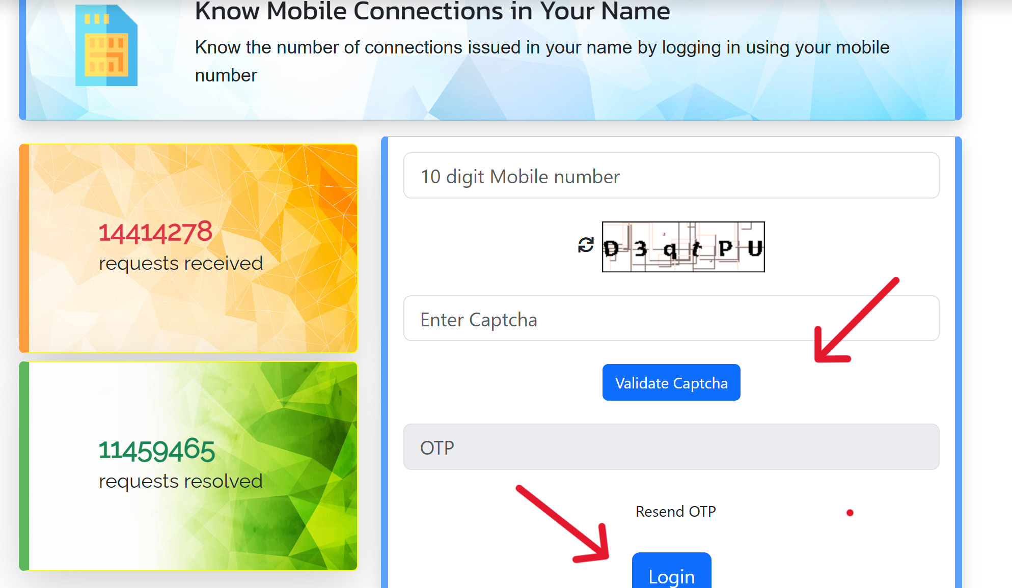Click the green polygon card background

(188, 466)
